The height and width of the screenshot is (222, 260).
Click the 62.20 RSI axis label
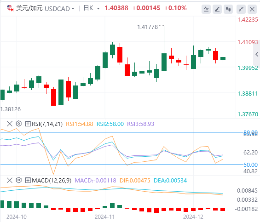point(250,153)
